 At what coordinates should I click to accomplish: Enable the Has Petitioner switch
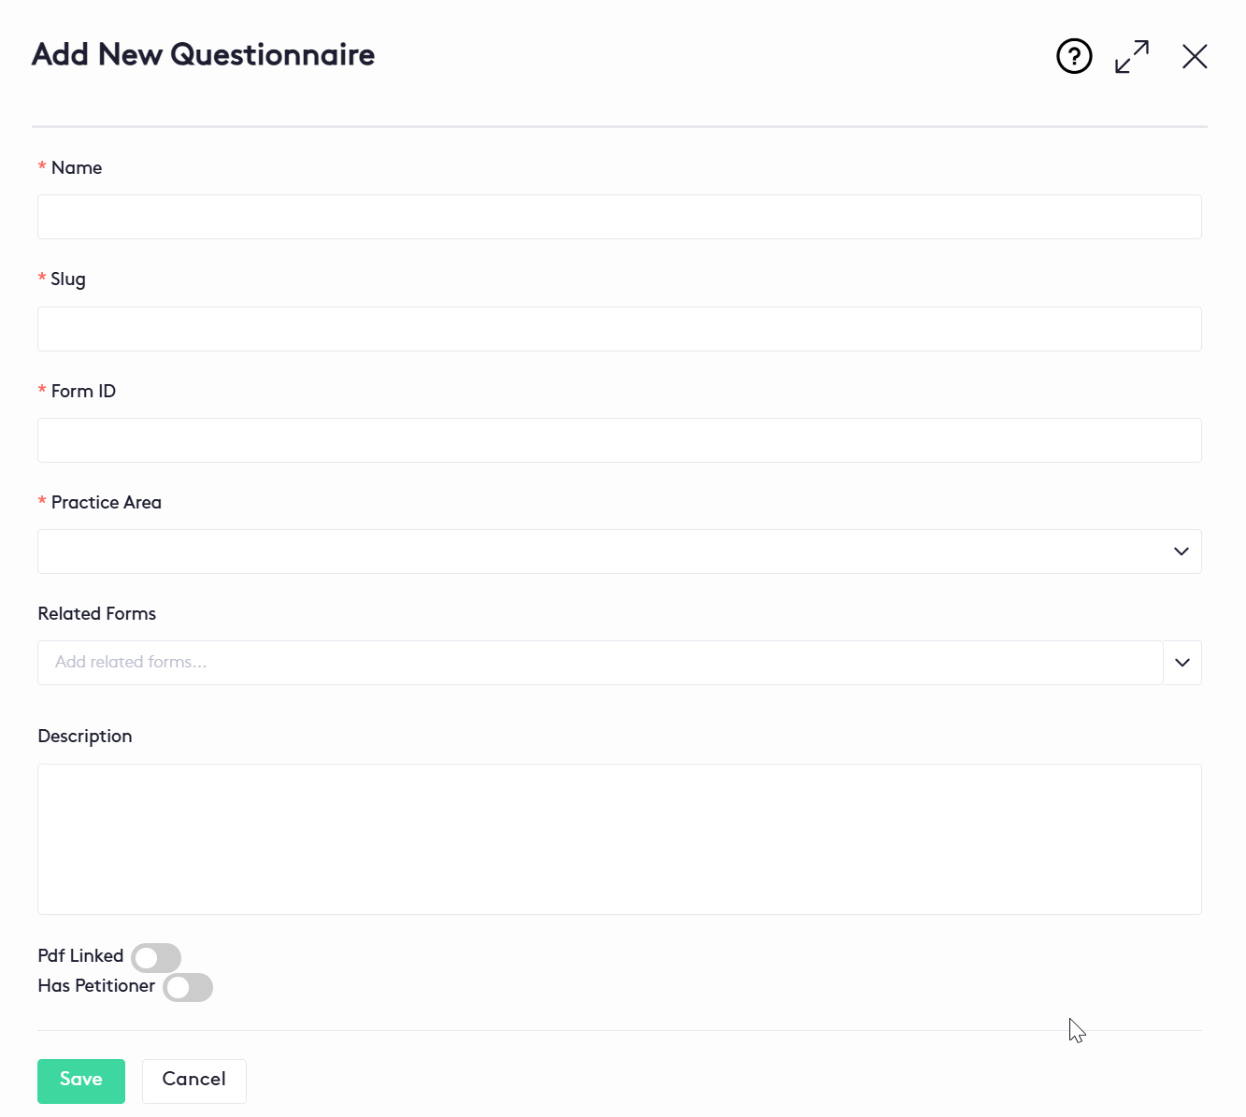187,987
